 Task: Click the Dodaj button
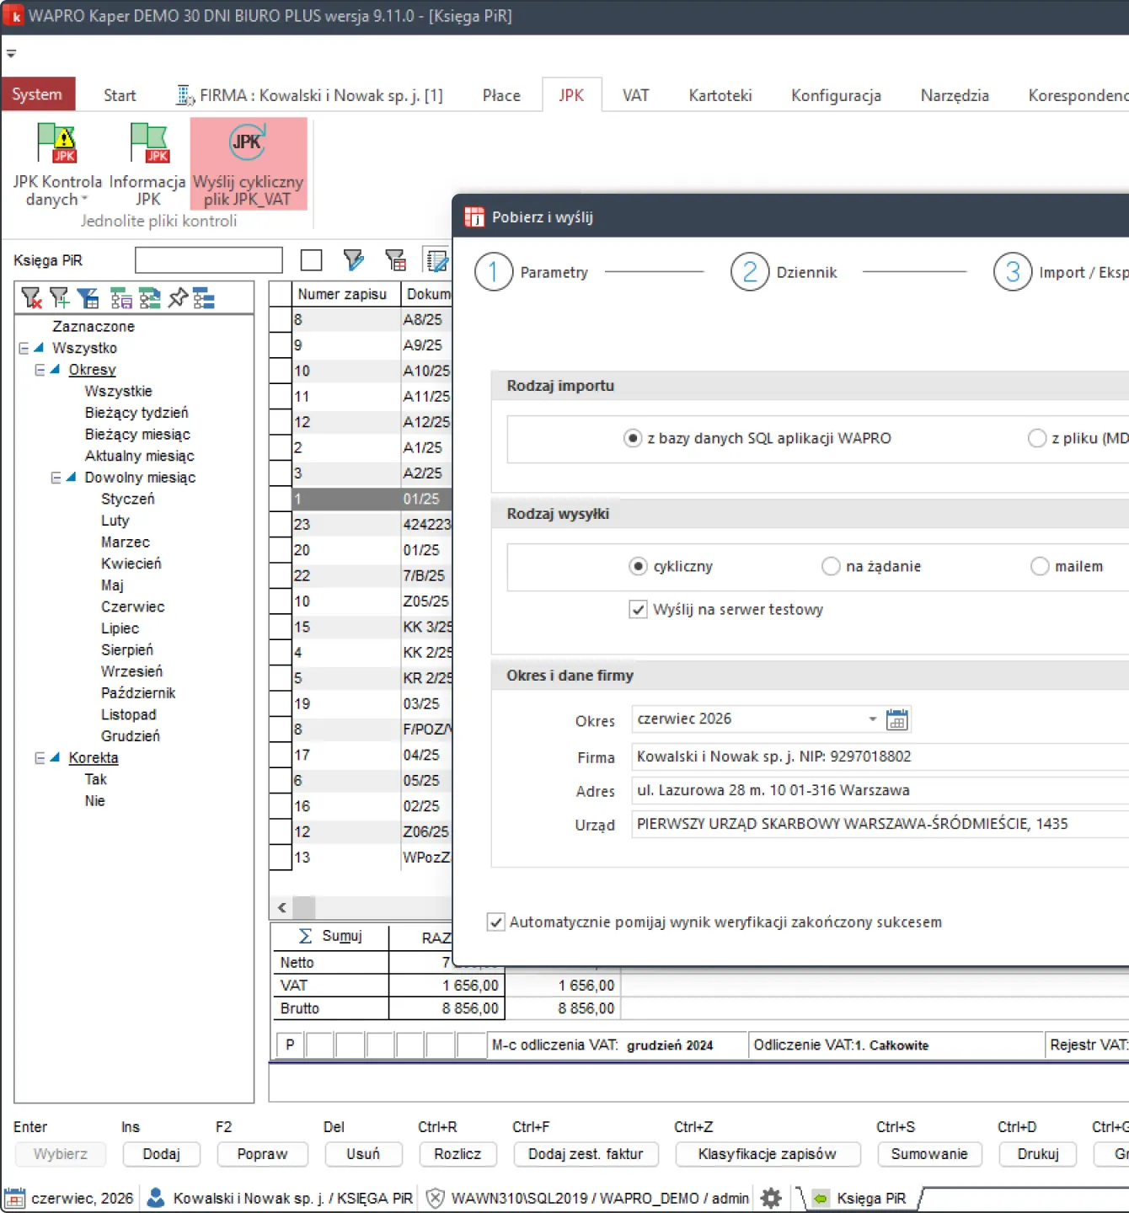tap(161, 1154)
